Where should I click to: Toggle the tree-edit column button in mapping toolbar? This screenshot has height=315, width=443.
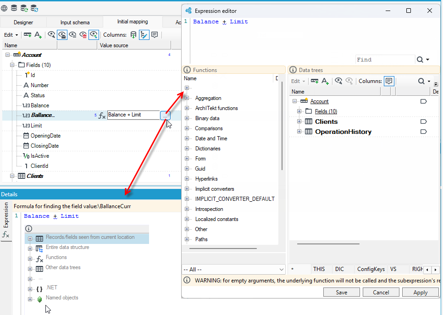point(144,35)
